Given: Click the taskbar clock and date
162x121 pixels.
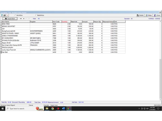Looking at the screenshot, I should click(x=152, y=109).
